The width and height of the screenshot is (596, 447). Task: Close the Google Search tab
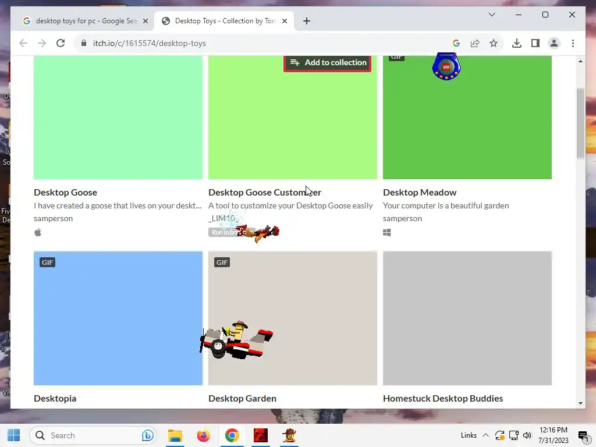145,21
